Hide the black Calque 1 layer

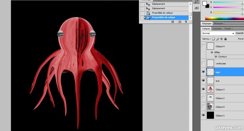click(203, 115)
